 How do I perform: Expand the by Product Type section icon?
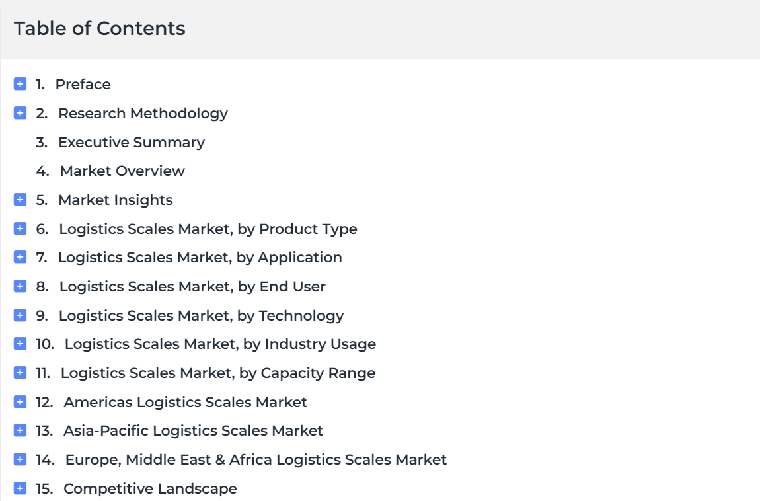click(x=20, y=228)
